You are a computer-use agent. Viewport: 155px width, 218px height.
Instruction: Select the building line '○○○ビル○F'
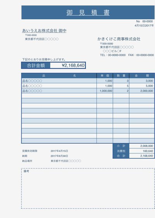(112, 51)
